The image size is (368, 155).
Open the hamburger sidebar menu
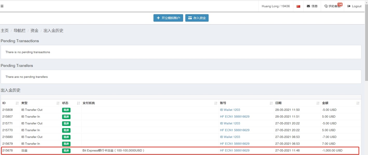coord(2,6)
